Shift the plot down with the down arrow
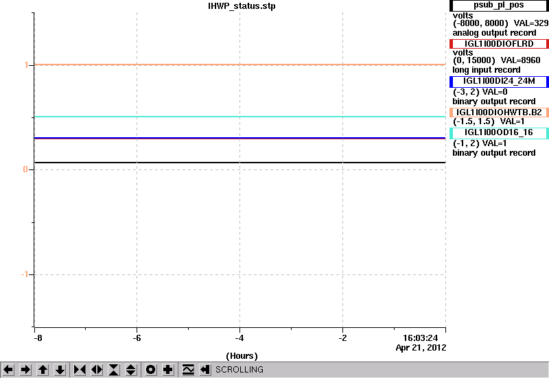549x378 pixels. 60,370
